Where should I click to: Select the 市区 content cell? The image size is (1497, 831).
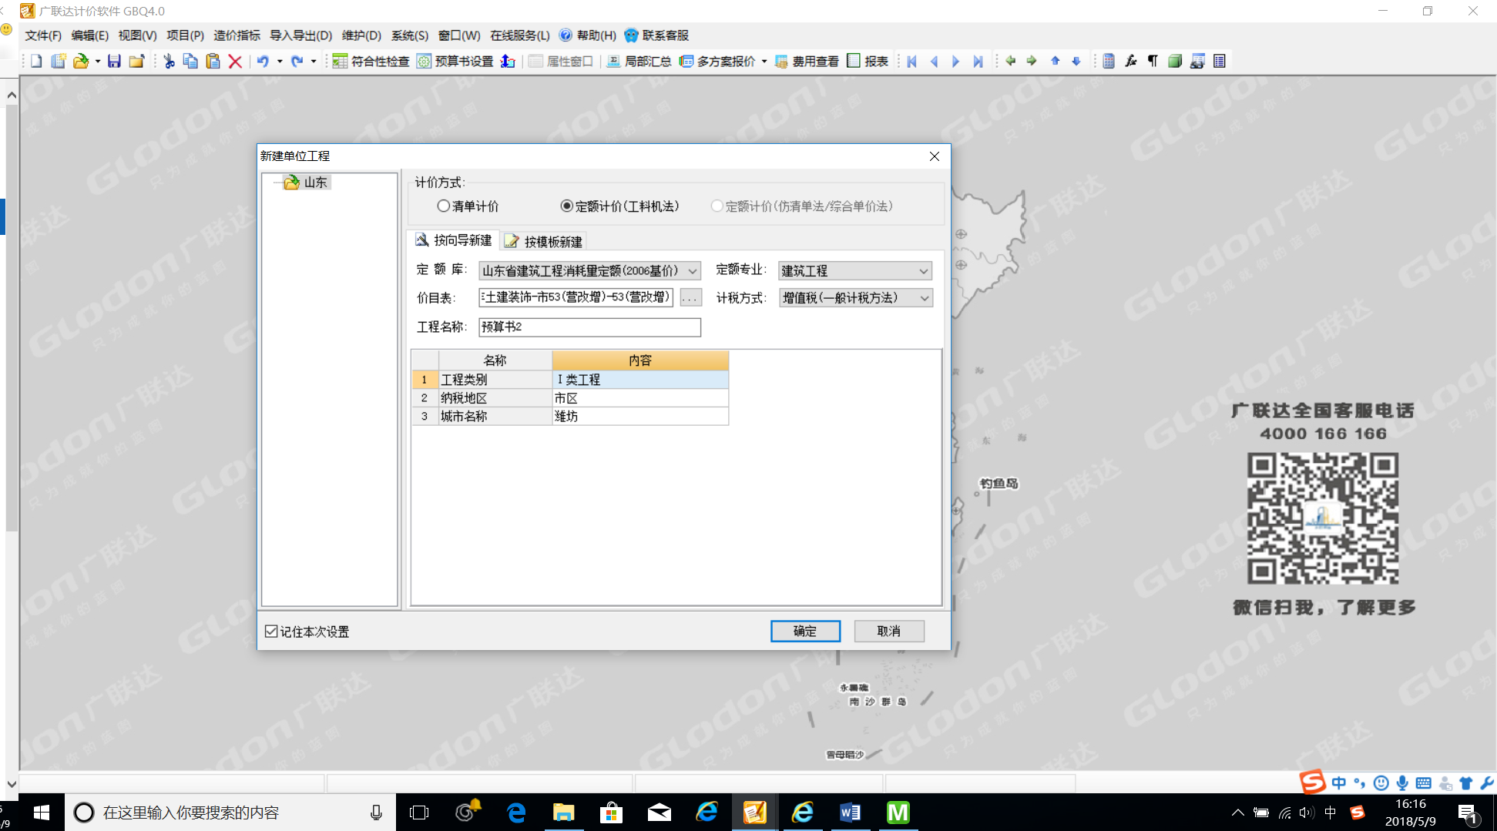(x=640, y=398)
